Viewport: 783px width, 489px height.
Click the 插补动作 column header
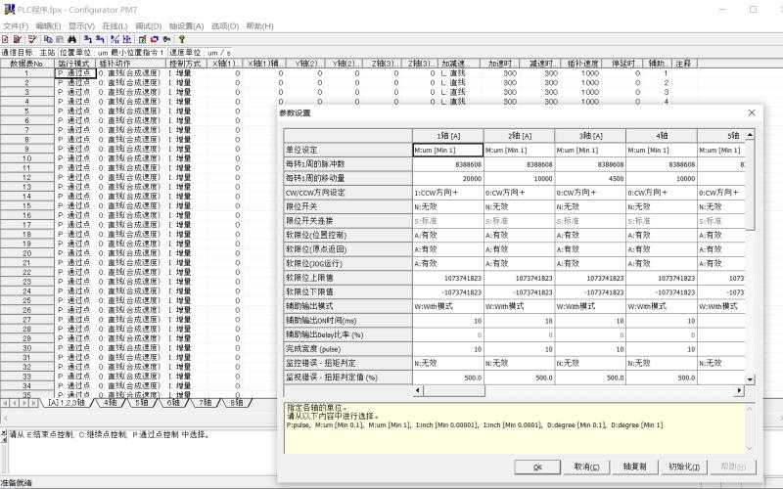131,64
